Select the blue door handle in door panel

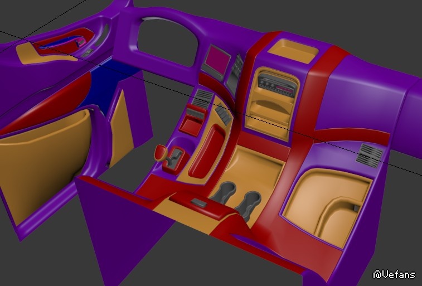coord(61,43)
